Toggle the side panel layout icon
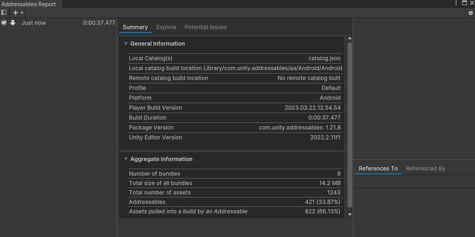The width and height of the screenshot is (475, 237). click(4, 12)
